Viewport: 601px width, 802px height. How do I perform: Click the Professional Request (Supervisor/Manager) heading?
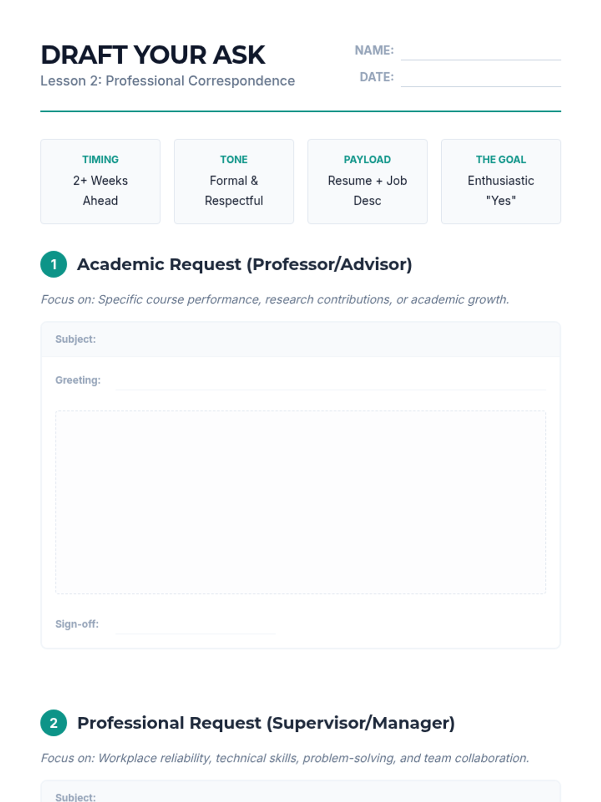click(x=266, y=723)
